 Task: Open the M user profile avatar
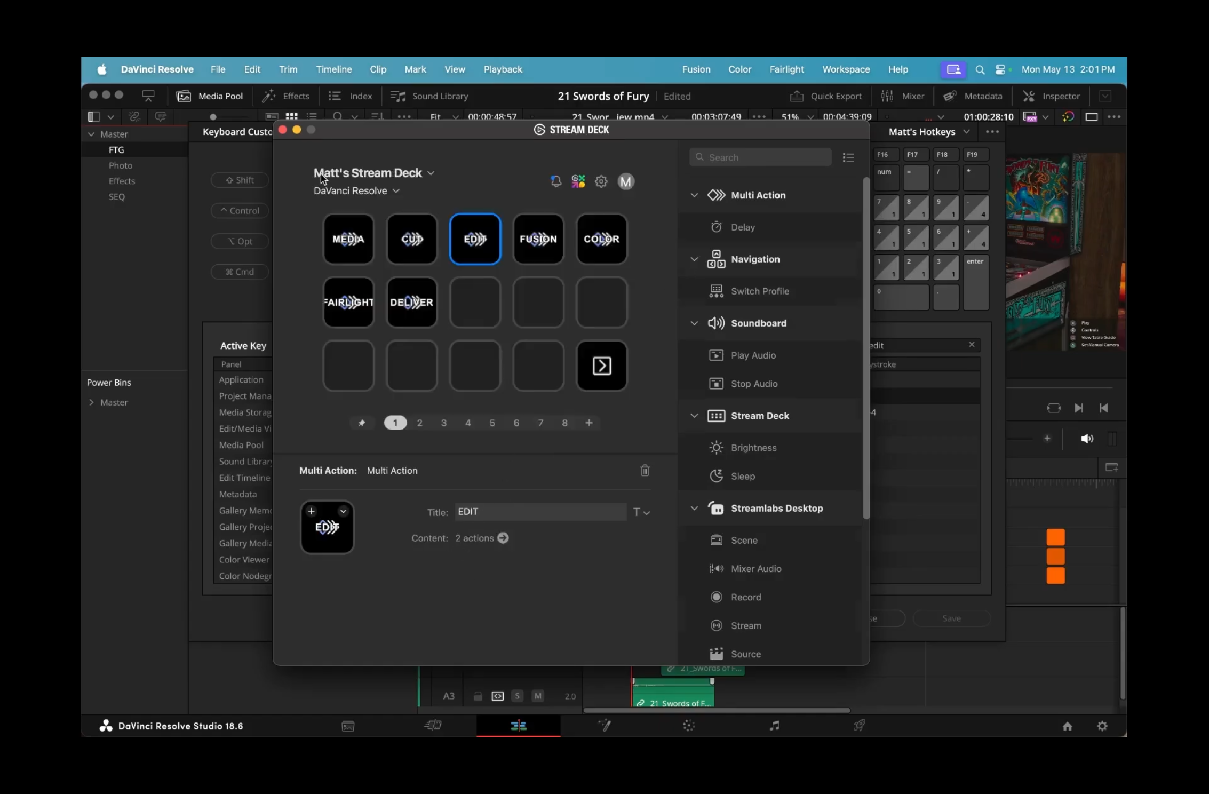click(x=625, y=181)
